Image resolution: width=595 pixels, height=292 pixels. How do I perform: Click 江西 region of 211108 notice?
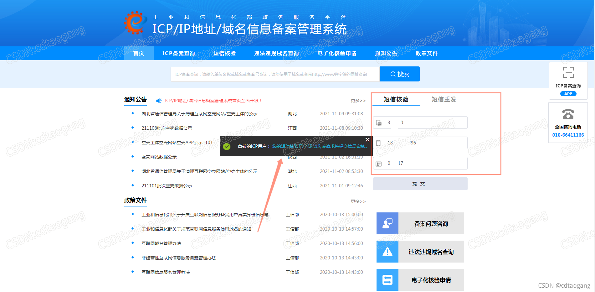pyautogui.click(x=292, y=128)
